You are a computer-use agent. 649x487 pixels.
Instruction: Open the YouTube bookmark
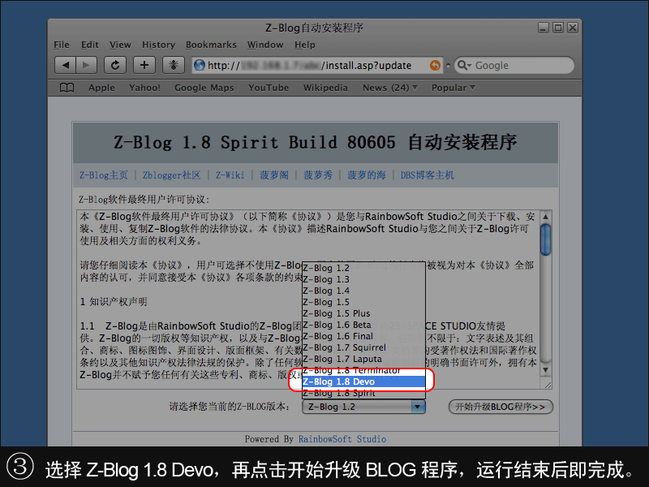coord(269,88)
